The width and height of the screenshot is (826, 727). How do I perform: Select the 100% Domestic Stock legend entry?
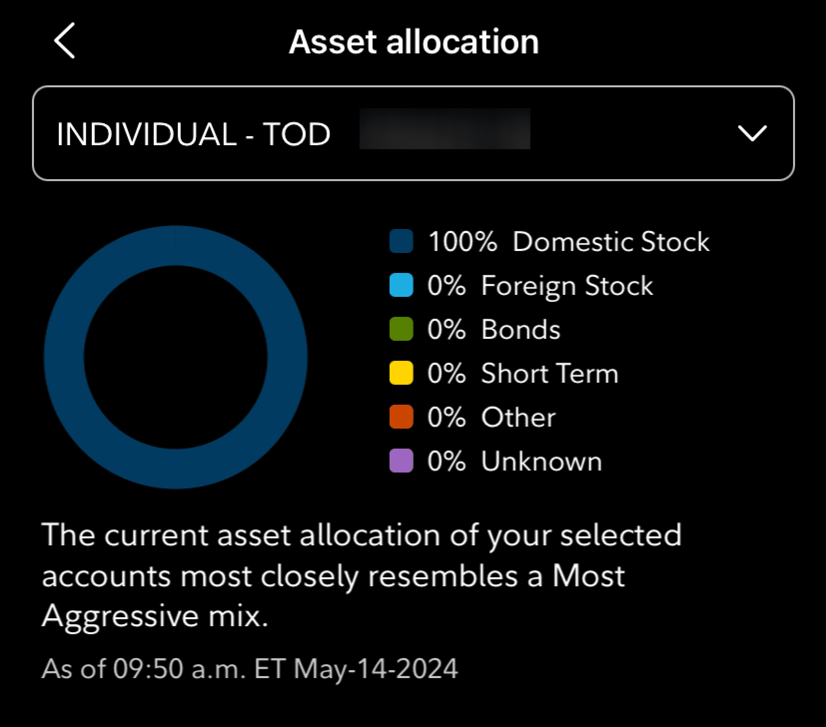549,242
